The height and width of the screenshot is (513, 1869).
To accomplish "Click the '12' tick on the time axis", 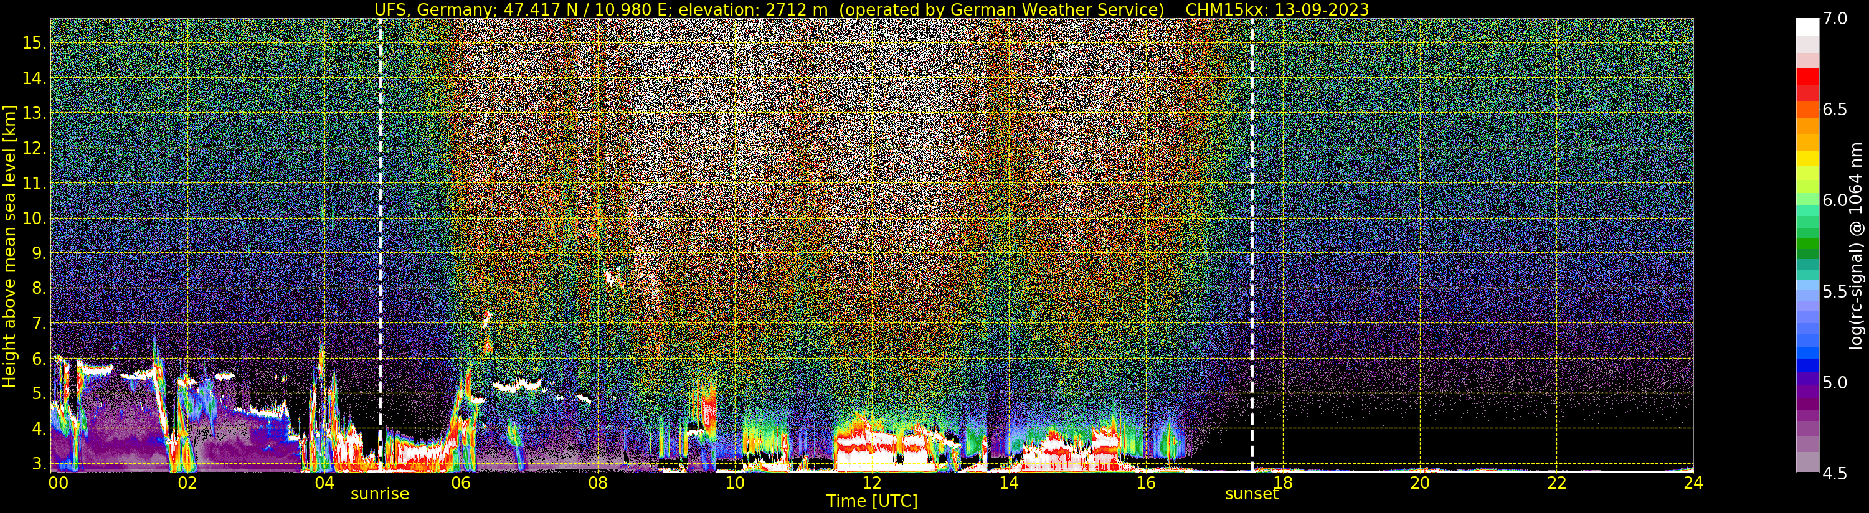I will pyautogui.click(x=871, y=482).
